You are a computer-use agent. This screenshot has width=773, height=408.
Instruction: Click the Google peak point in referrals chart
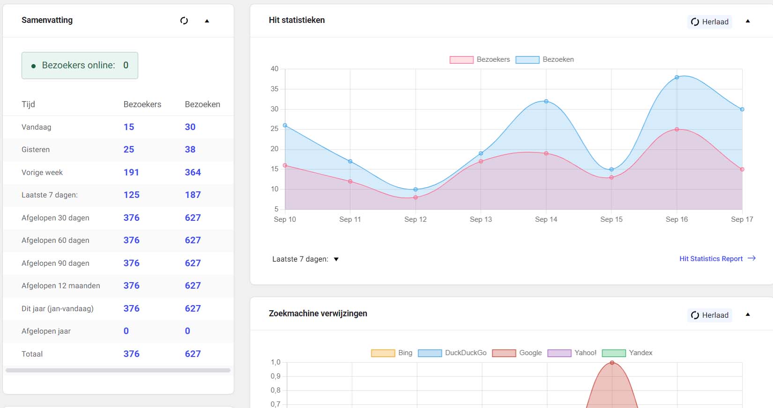coord(612,363)
